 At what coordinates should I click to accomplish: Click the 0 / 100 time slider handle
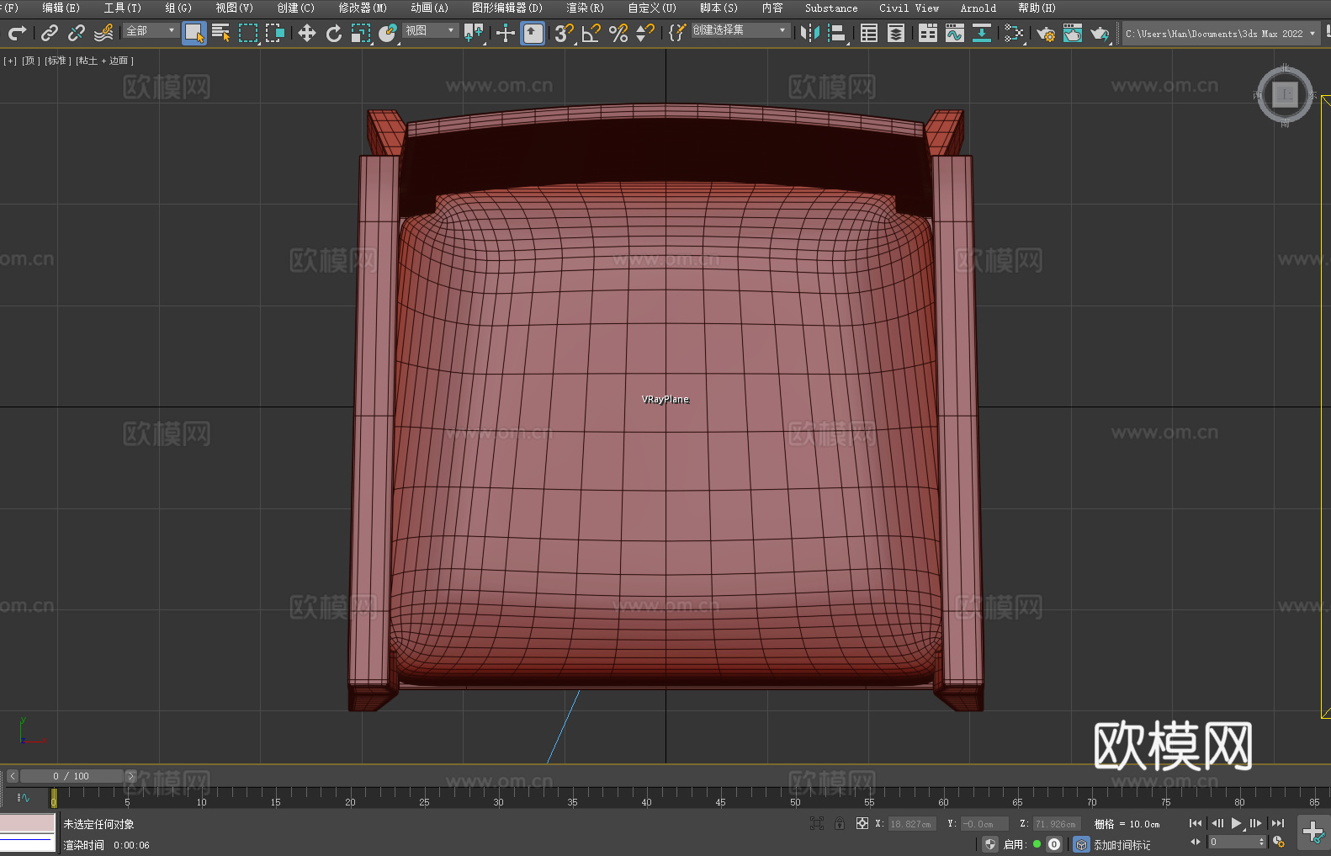tap(72, 776)
